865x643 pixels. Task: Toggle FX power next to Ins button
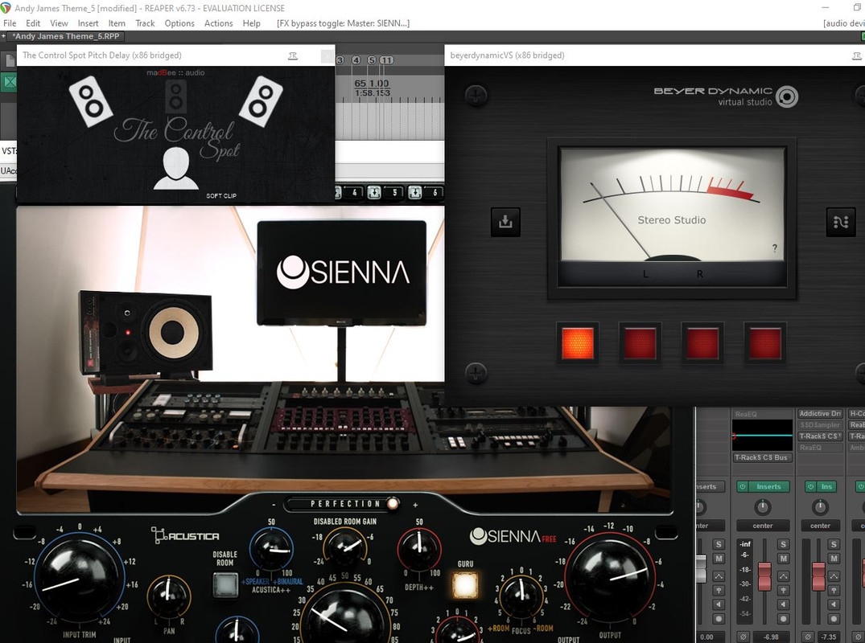coord(810,486)
